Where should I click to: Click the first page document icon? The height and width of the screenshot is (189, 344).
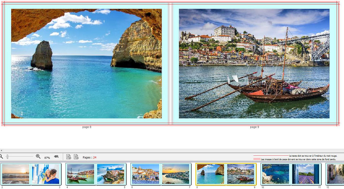click(69, 156)
